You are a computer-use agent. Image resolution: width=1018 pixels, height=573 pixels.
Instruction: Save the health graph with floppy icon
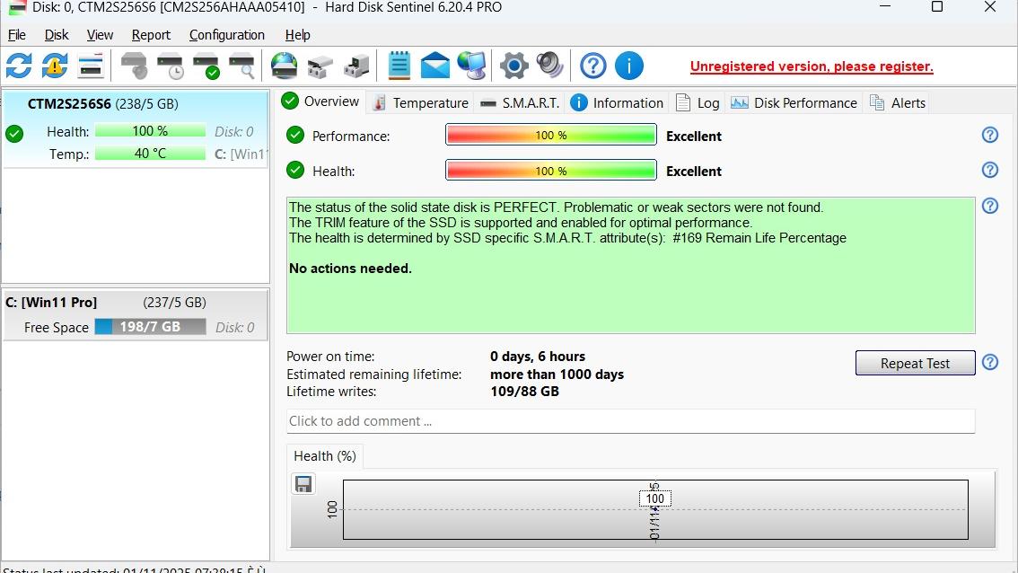[x=303, y=485]
